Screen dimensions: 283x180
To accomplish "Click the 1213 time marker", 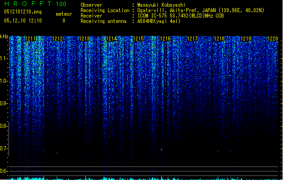I will [85, 39].
